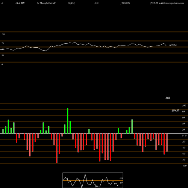Click the stock code 509730 in header
The height and width of the screenshot is (188, 188).
[x=126, y=3]
